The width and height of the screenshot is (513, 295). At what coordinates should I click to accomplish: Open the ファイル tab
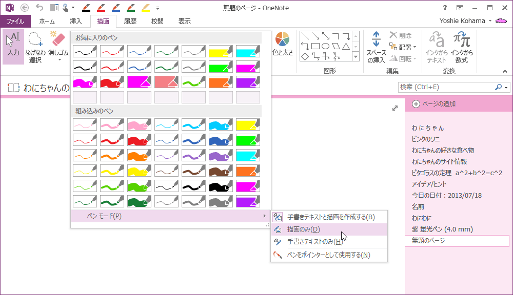click(15, 21)
